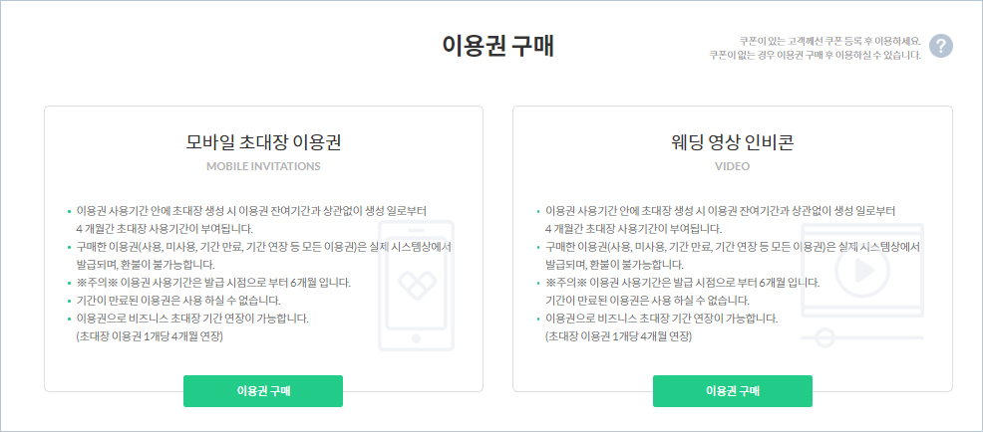Buy the 웨딩 영상 인비콘 via 이용권 구매 button
This screenshot has height=432, width=983.
coord(733,391)
